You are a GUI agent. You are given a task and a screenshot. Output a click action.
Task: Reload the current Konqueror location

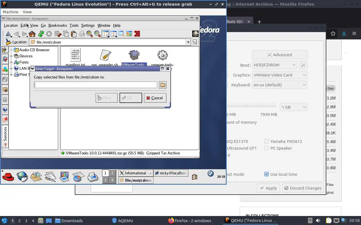[x=41, y=34]
